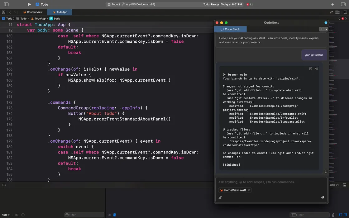Toggle the left navigator sidebar
Image resolution: width=349 pixels, height=218 pixels.
coord(6,4)
